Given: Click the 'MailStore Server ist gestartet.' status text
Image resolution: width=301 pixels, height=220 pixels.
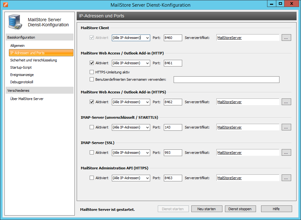Looking at the screenshot, I should (x=107, y=210).
